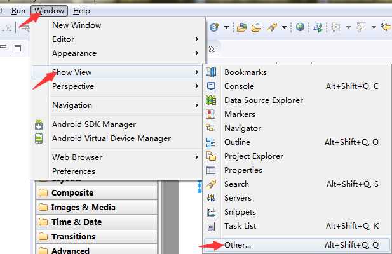
Task: Click the Console view icon
Action: [211, 86]
